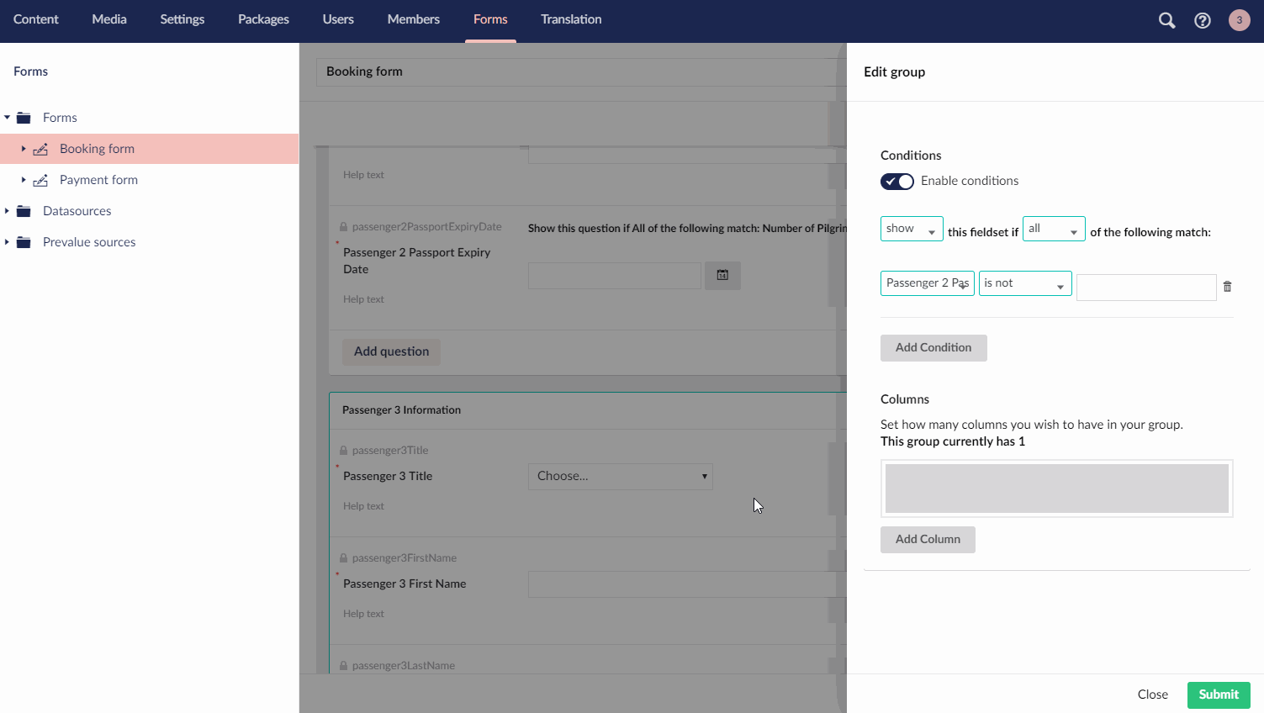Submit the group changes
Image resolution: width=1264 pixels, height=713 pixels.
[1218, 695]
